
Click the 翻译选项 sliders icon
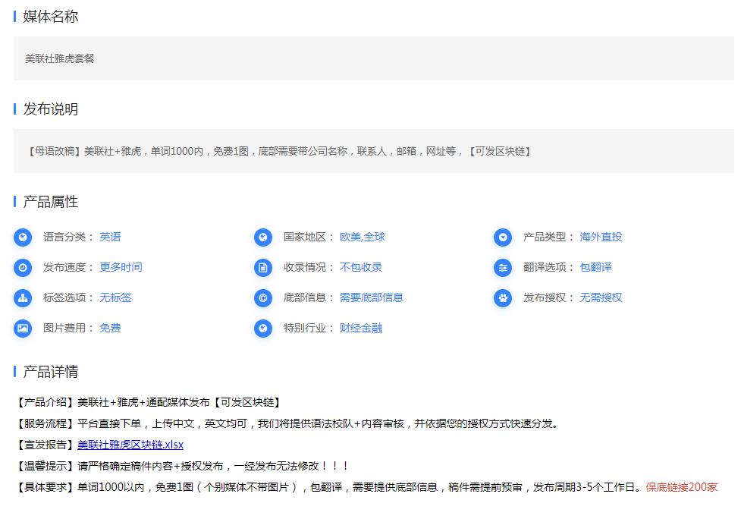[503, 268]
